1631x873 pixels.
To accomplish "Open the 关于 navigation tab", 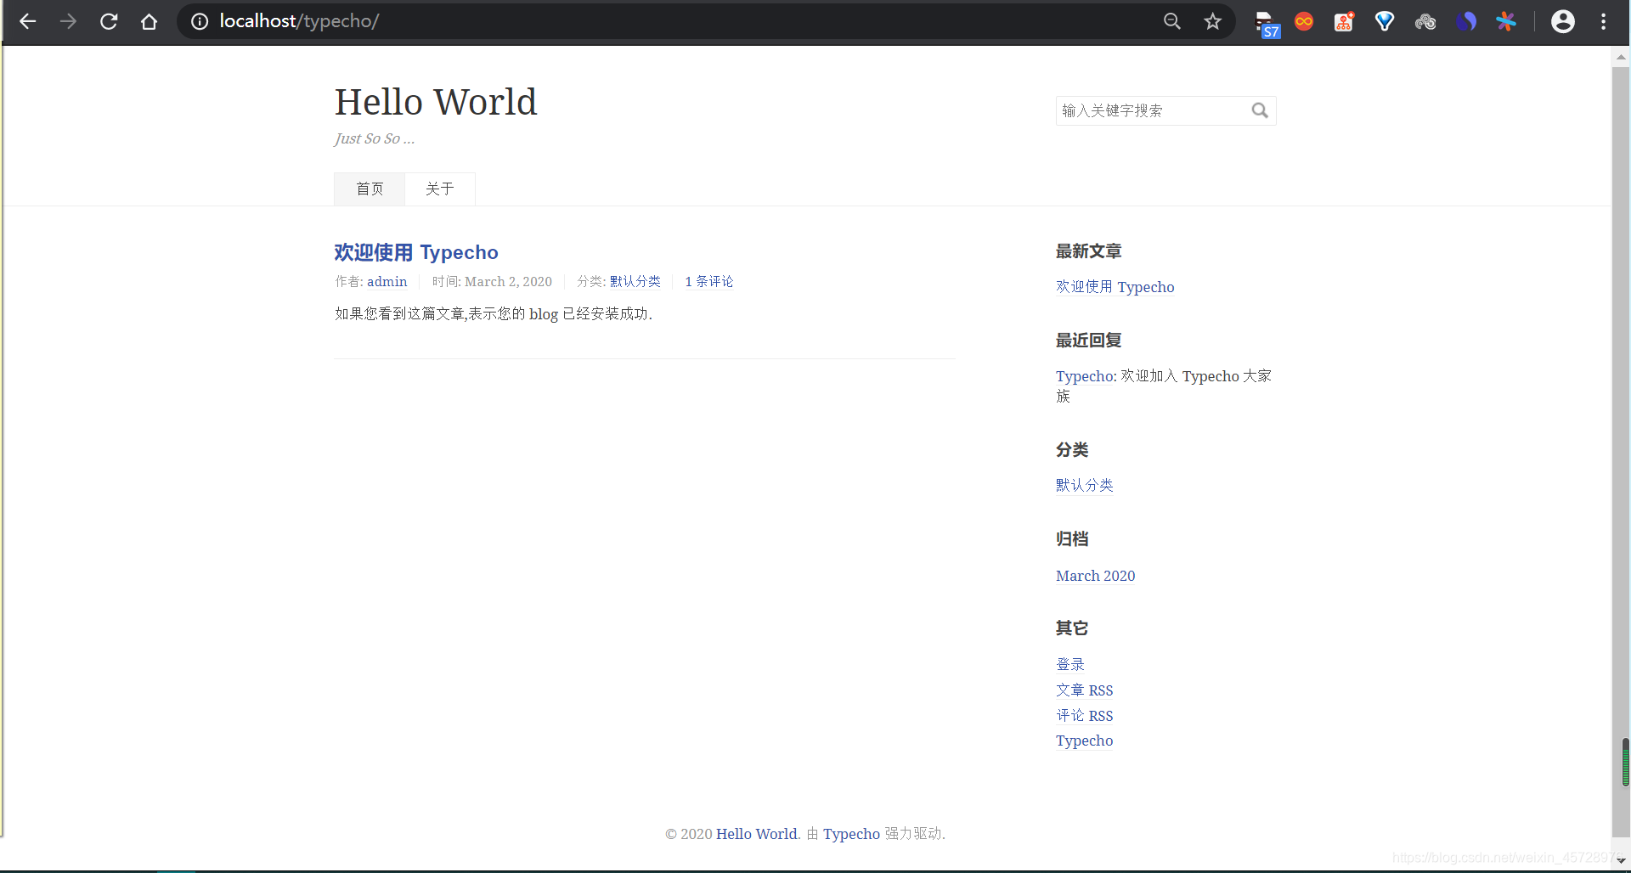I will click(440, 189).
